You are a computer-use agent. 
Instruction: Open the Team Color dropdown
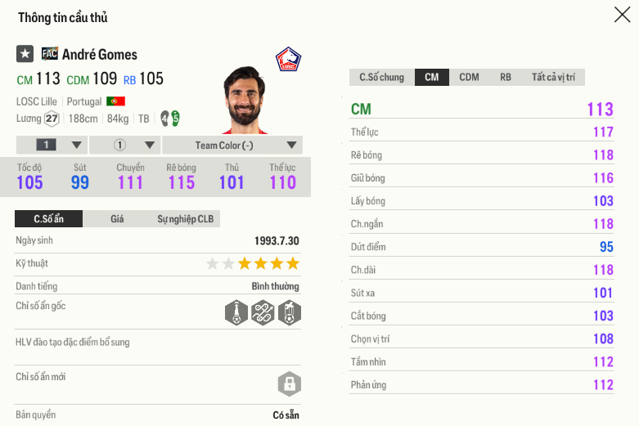click(x=232, y=146)
